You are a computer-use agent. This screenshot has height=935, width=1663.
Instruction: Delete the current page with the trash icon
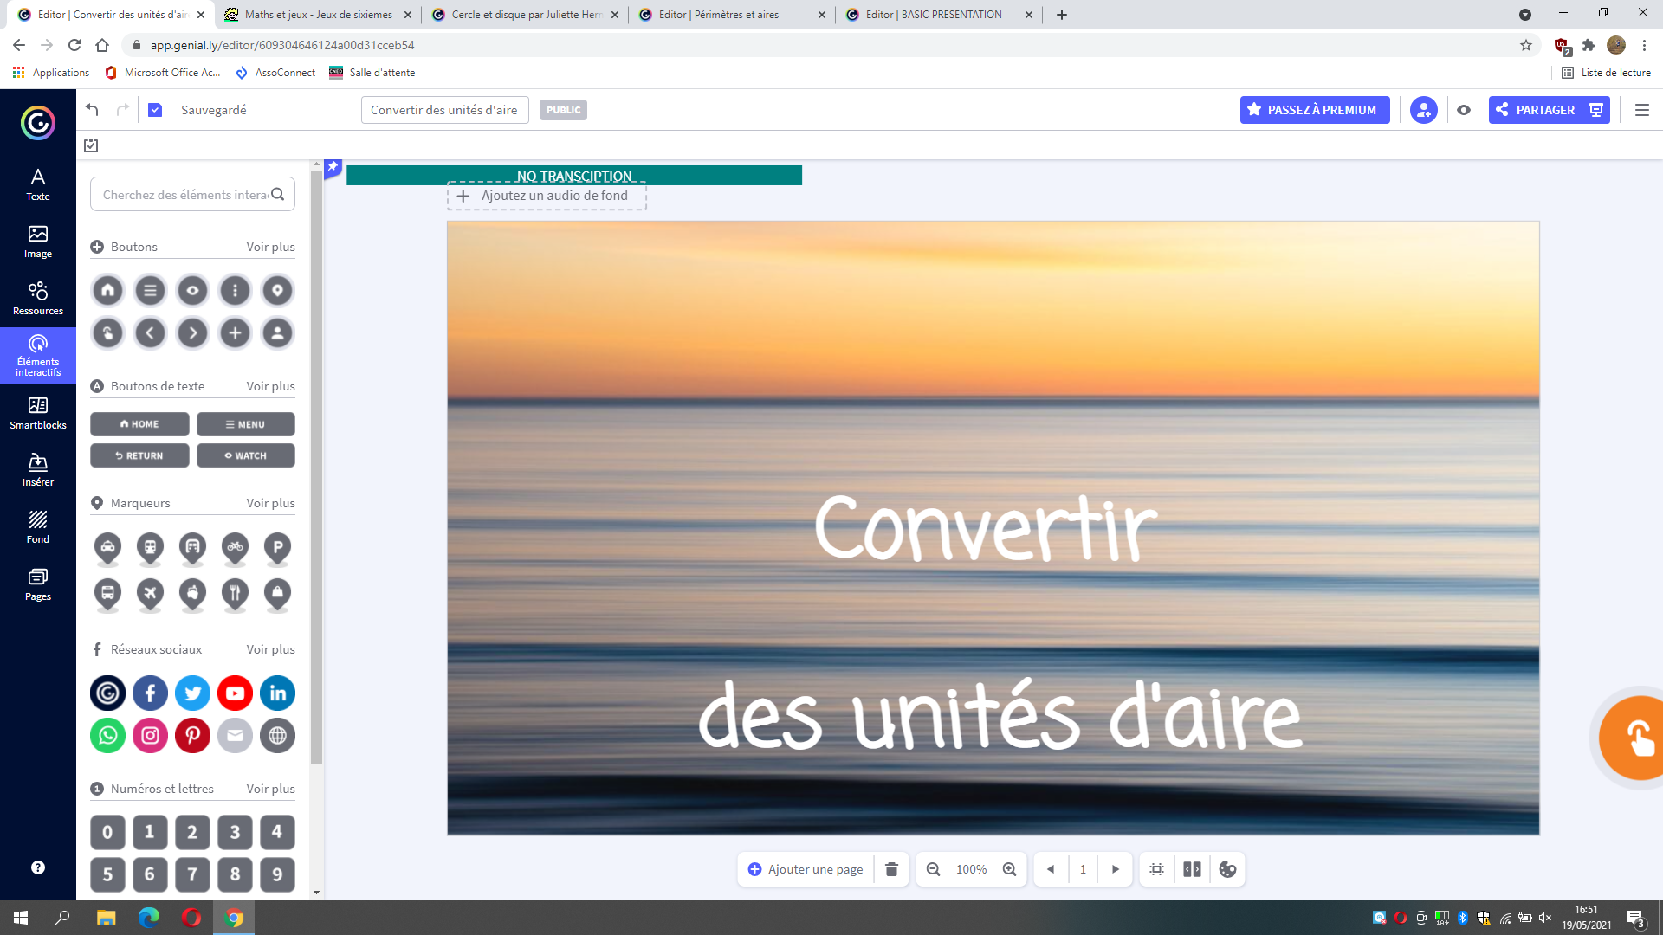point(891,869)
